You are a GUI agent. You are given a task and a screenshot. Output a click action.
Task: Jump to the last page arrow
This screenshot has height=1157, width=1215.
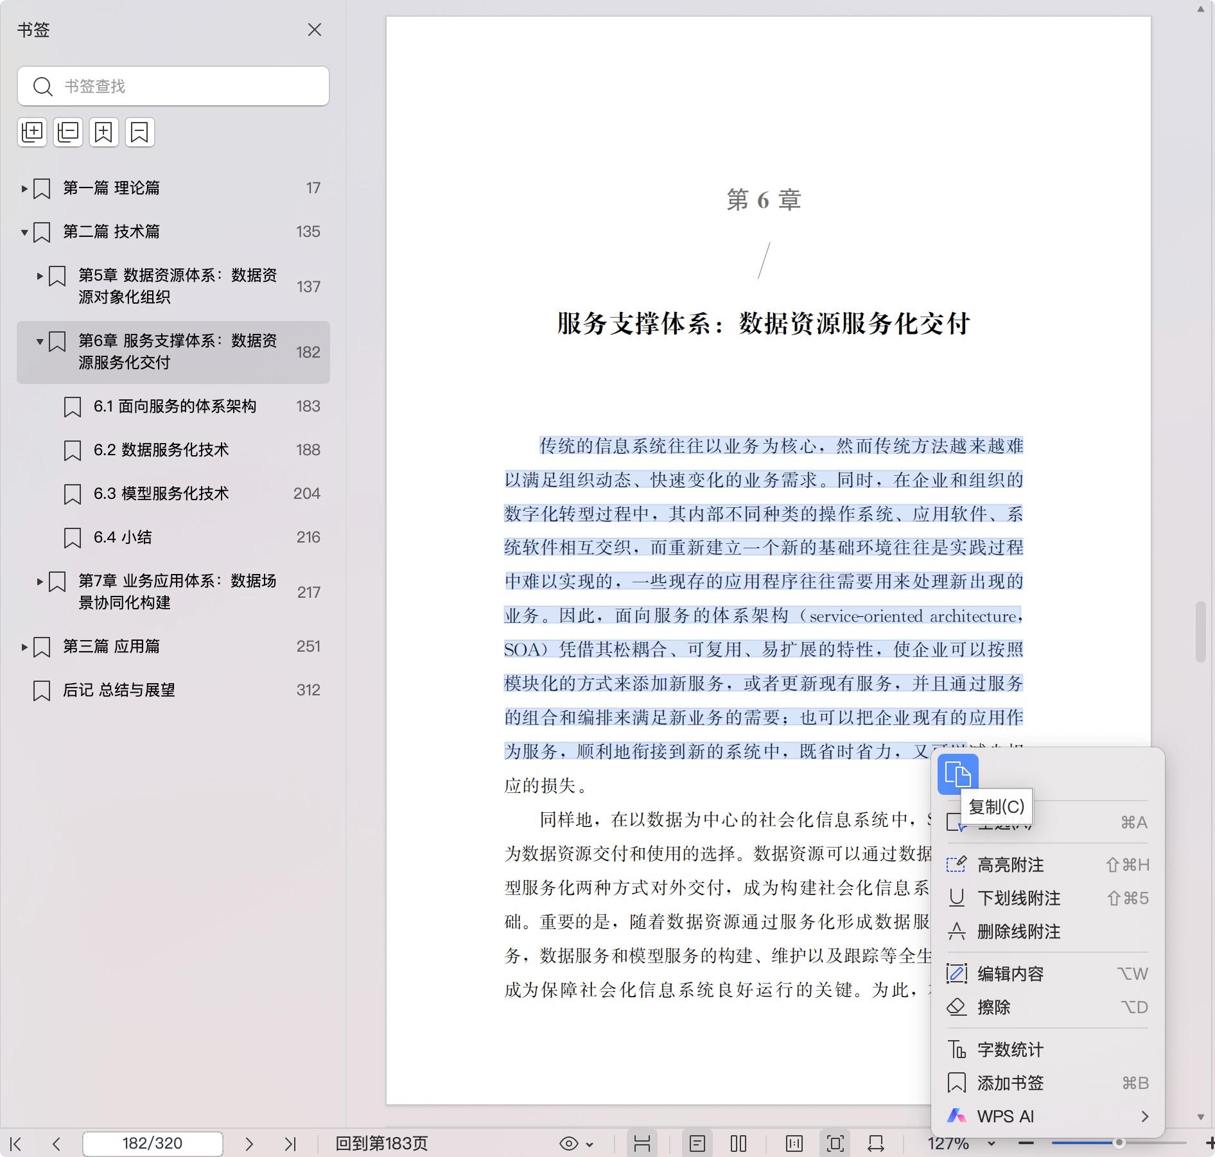click(x=290, y=1144)
